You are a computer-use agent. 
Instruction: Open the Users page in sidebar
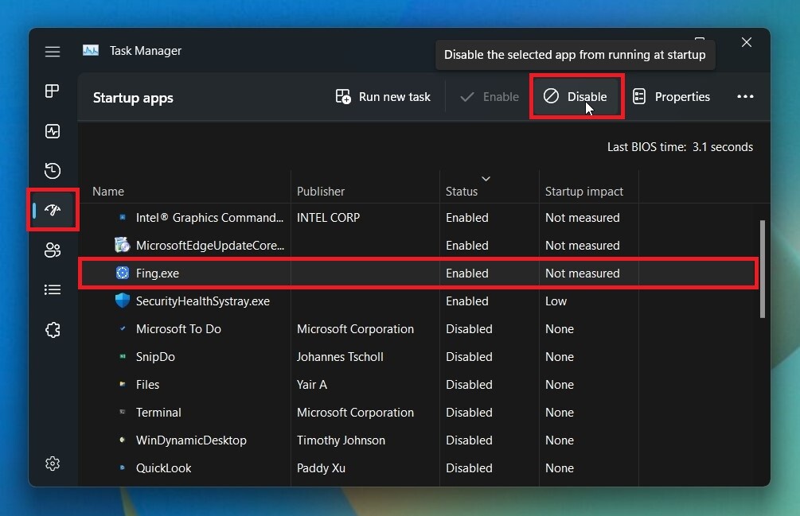coord(52,250)
